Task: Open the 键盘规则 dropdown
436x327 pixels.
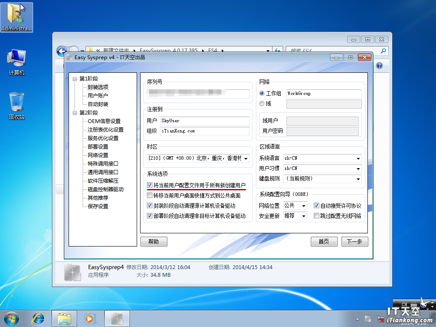Action: [x=358, y=179]
